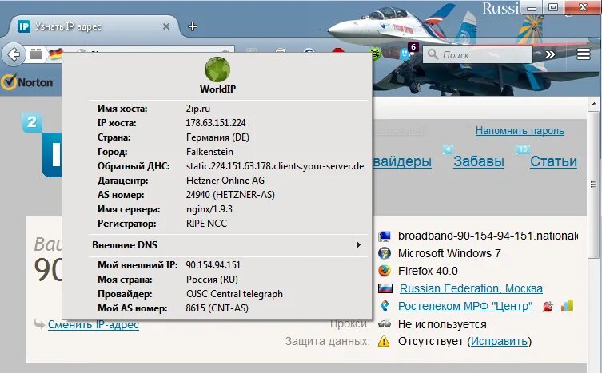The width and height of the screenshot is (602, 373).
Task: Click the registrar value RIPE NCC
Action: [206, 224]
